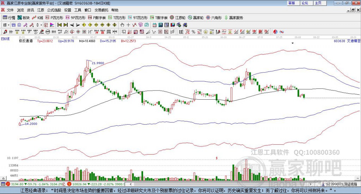The width and height of the screenshot is (361, 194).
Task: Open the 赢家轮 wheel tool
Action: (196, 18)
